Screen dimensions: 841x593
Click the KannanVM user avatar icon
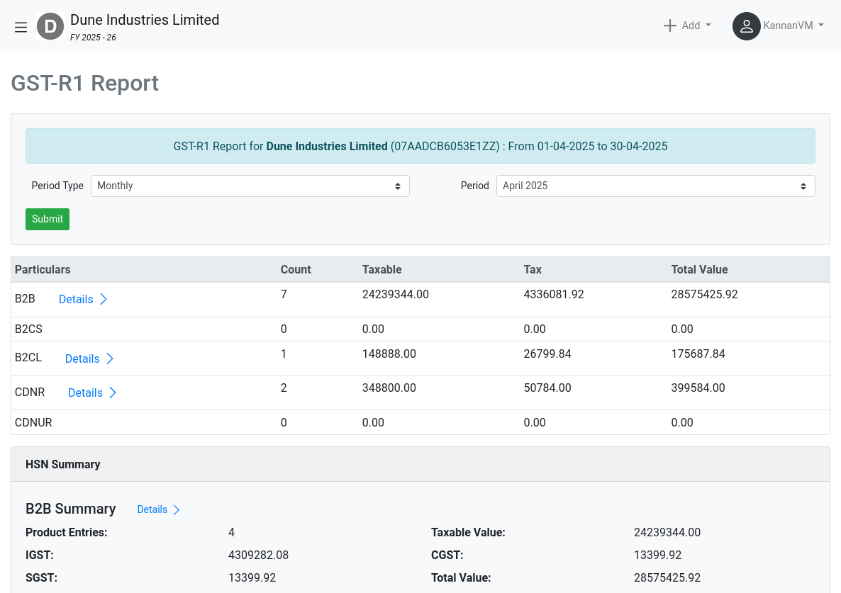coord(746,26)
